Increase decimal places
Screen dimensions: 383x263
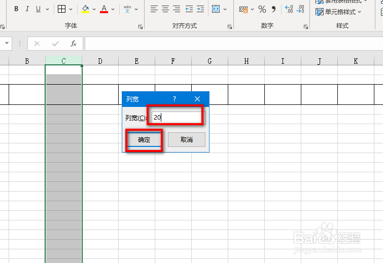289,9
